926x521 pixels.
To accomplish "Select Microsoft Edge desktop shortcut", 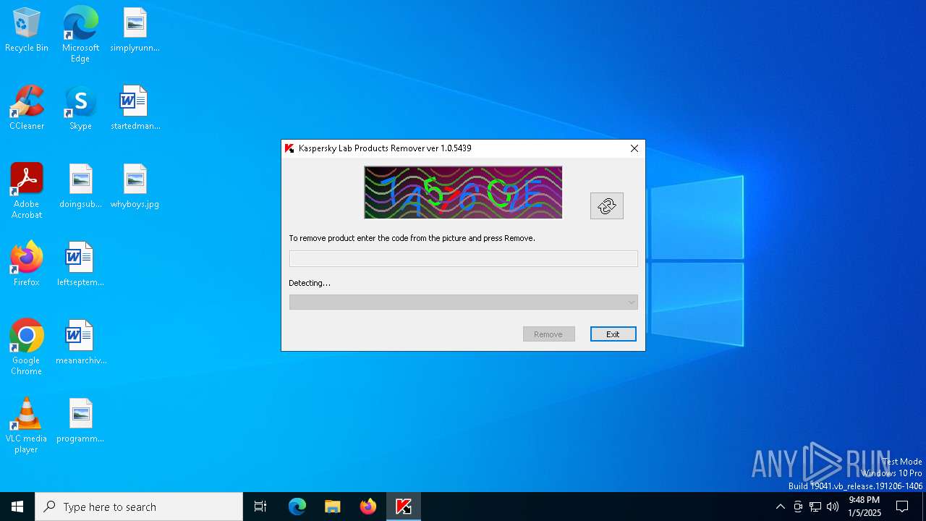I will coord(80,35).
